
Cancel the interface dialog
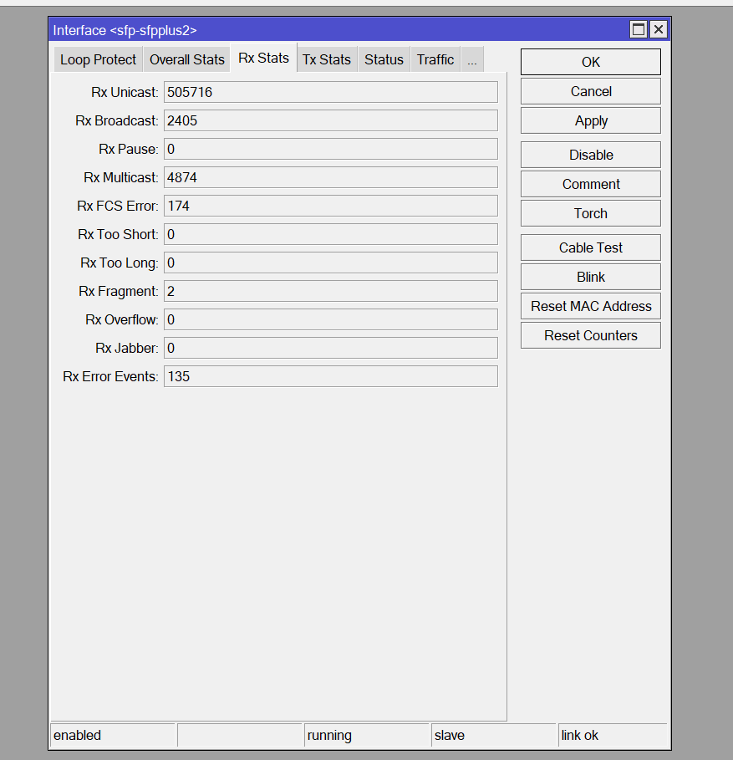point(590,90)
